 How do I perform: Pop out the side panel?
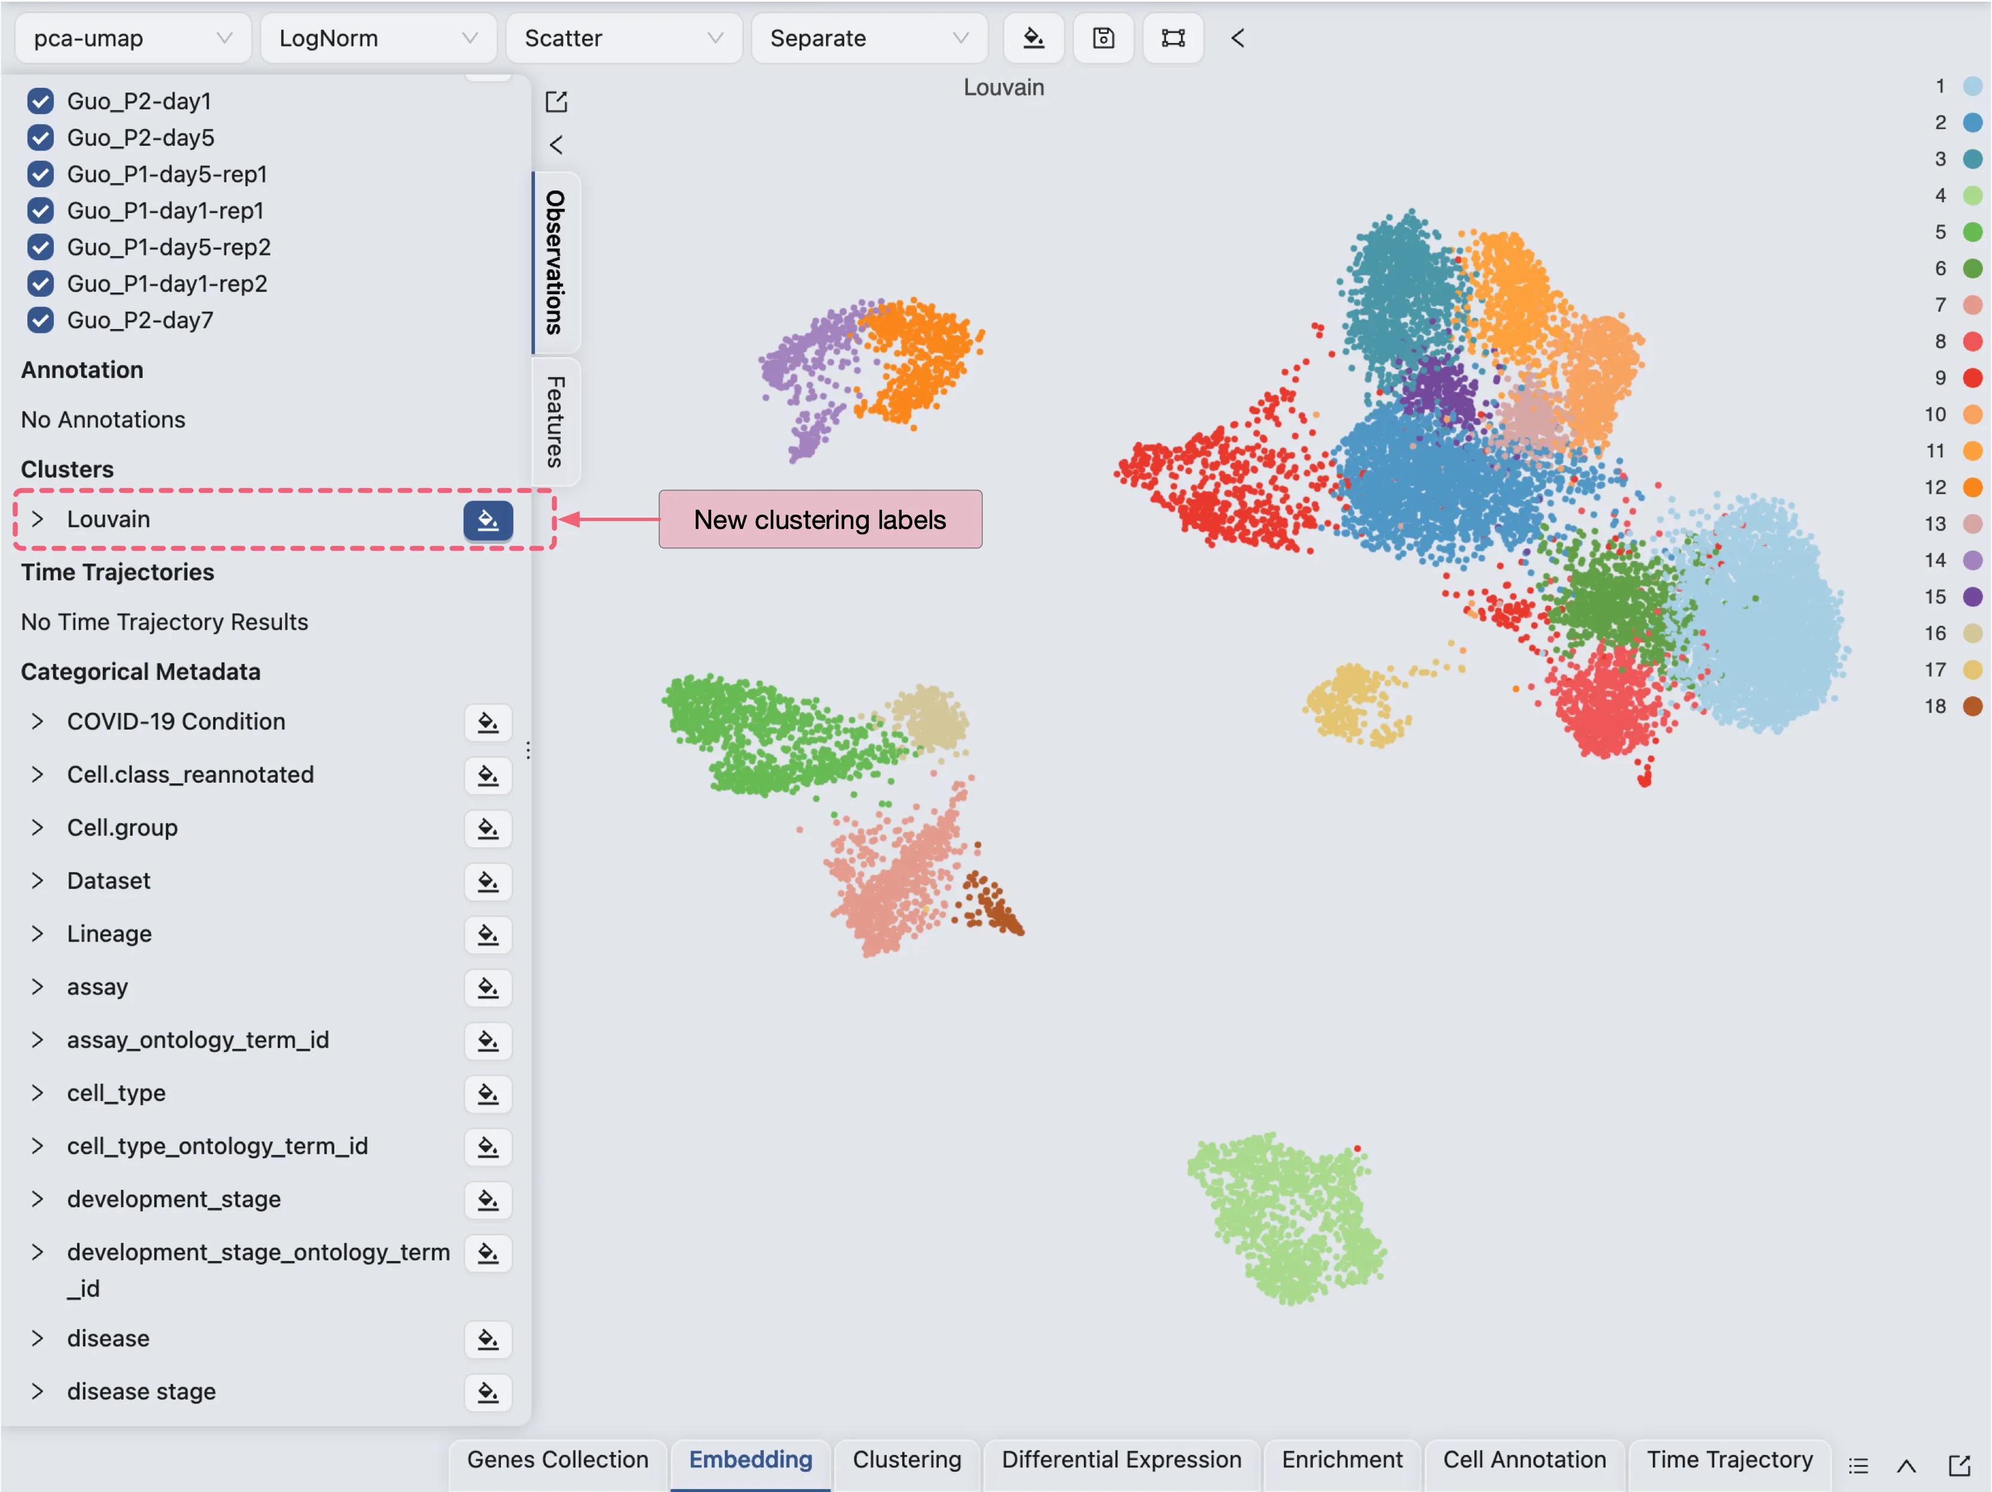pyautogui.click(x=557, y=101)
